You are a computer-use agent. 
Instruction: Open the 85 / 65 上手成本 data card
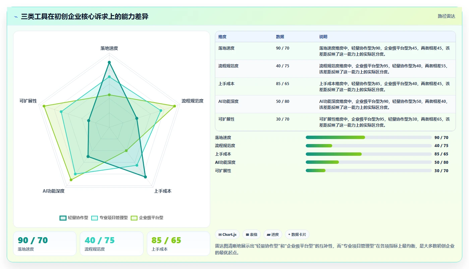(178, 244)
